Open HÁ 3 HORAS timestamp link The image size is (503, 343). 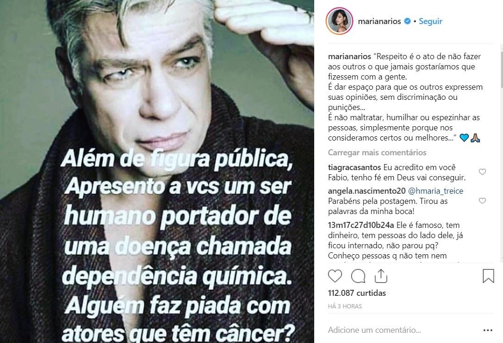[x=345, y=306]
